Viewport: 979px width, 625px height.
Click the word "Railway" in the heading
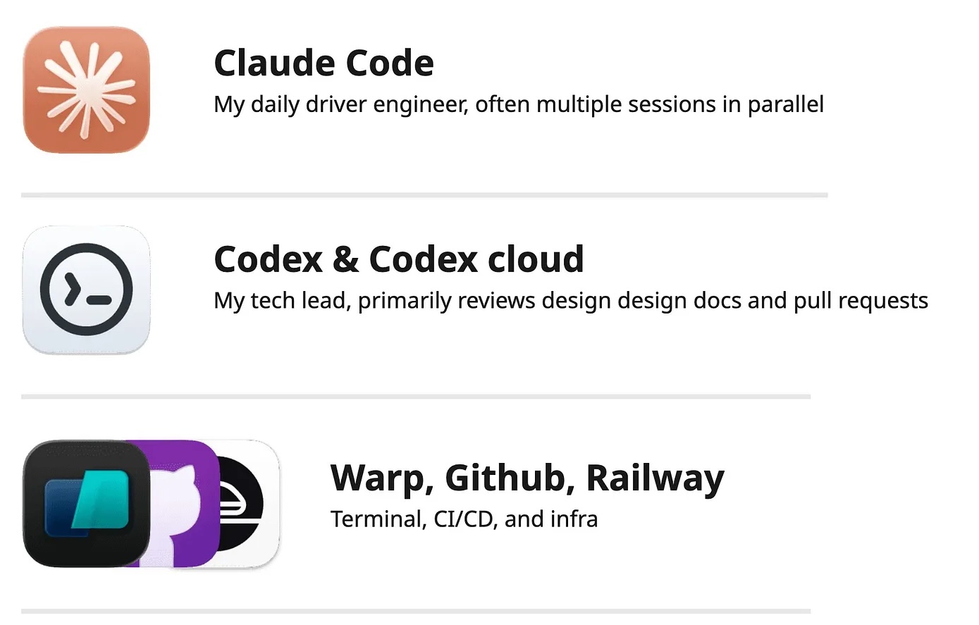click(655, 478)
